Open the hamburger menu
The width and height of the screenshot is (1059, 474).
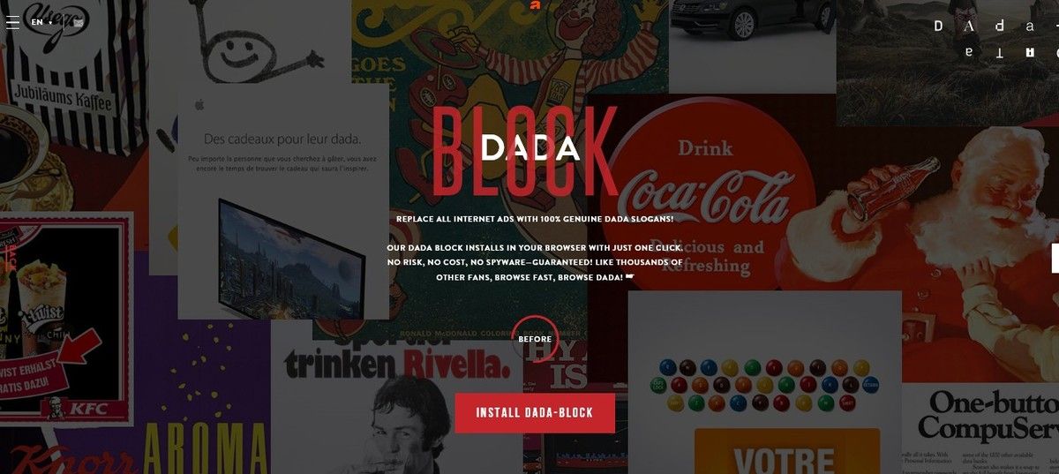(x=12, y=22)
